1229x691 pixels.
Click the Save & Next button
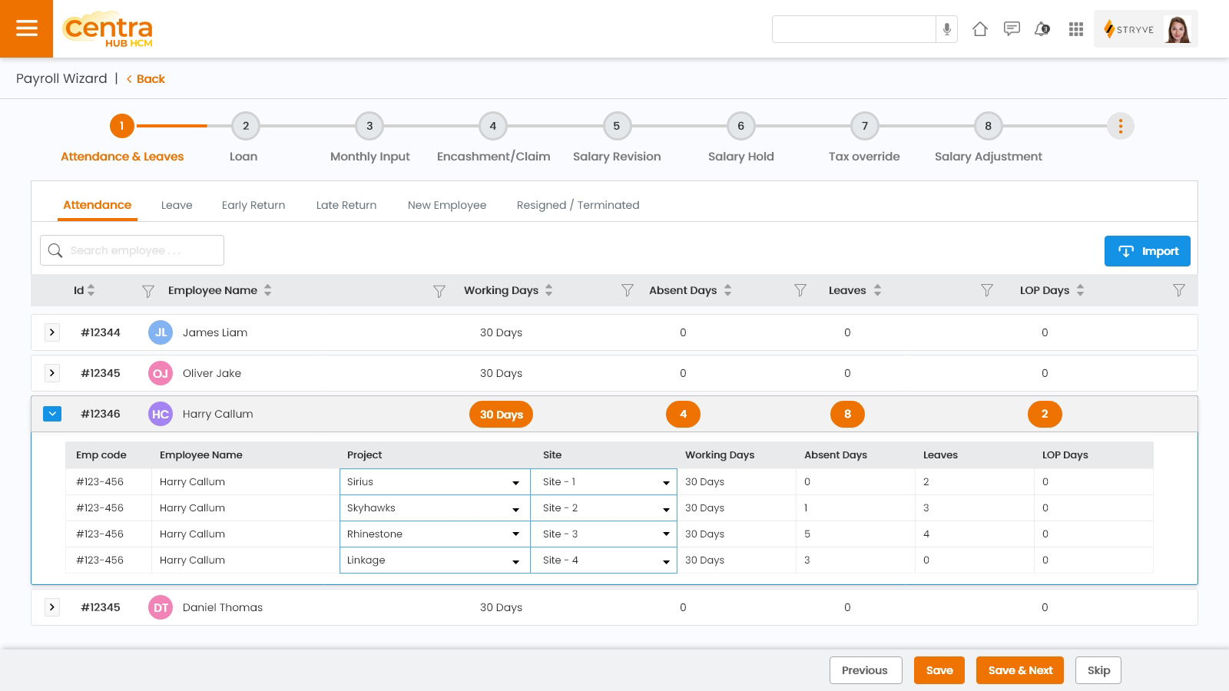tap(1020, 670)
